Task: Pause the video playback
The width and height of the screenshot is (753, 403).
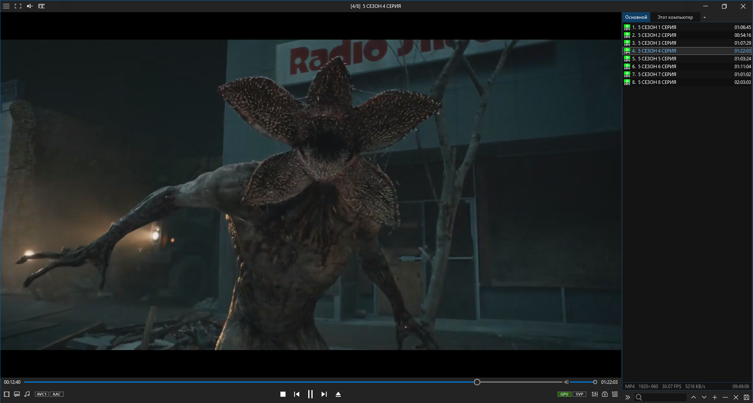Action: [310, 394]
